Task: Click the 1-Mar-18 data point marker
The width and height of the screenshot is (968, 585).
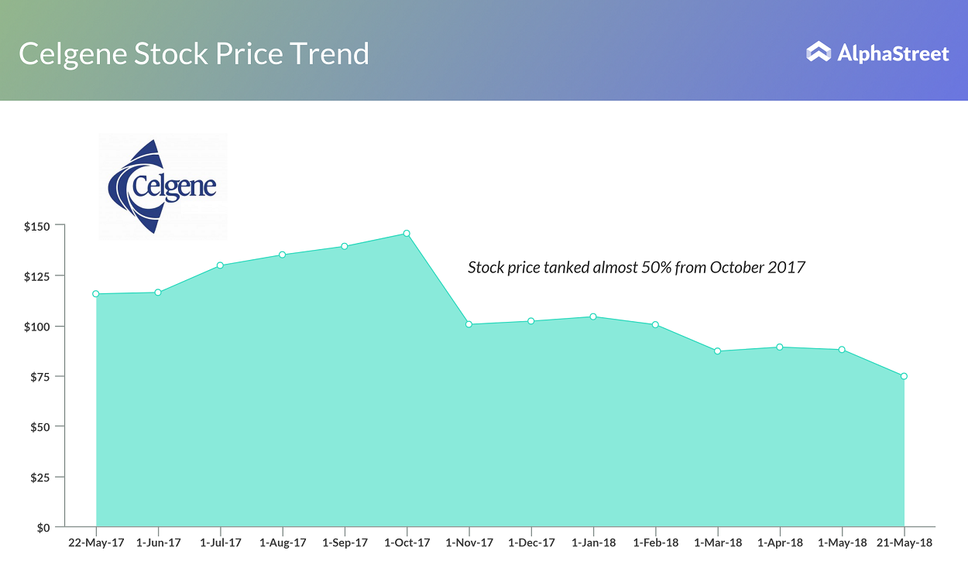Action: coord(718,351)
